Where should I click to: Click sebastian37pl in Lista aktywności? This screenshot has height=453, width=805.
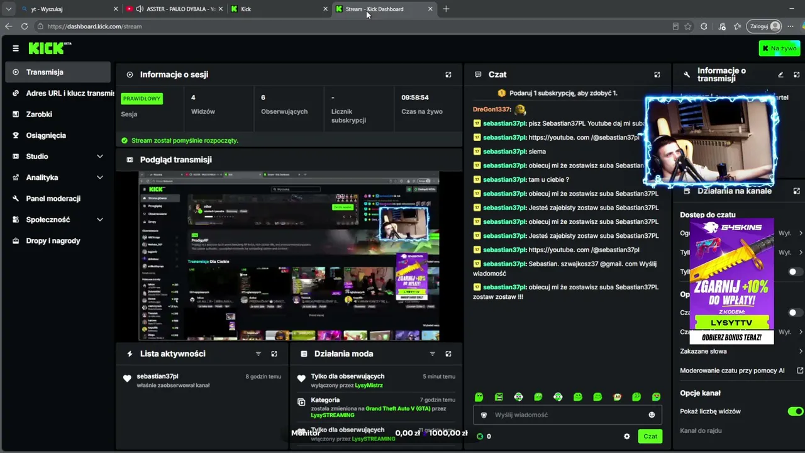click(157, 376)
